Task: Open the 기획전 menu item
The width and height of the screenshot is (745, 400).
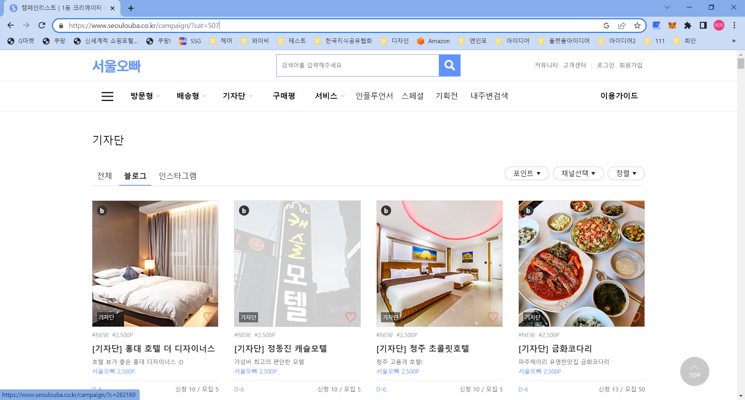Action: click(447, 96)
